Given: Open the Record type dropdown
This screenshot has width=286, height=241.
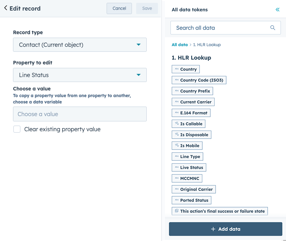Looking at the screenshot, I should 80,45.
